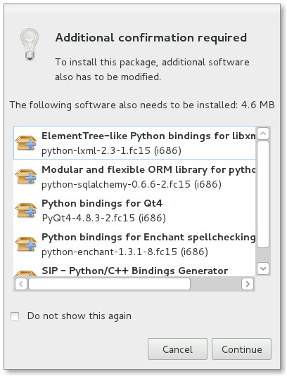Click the PyQt4 package box icon
Viewport: 287px width, 376px height.
pyautogui.click(x=26, y=210)
